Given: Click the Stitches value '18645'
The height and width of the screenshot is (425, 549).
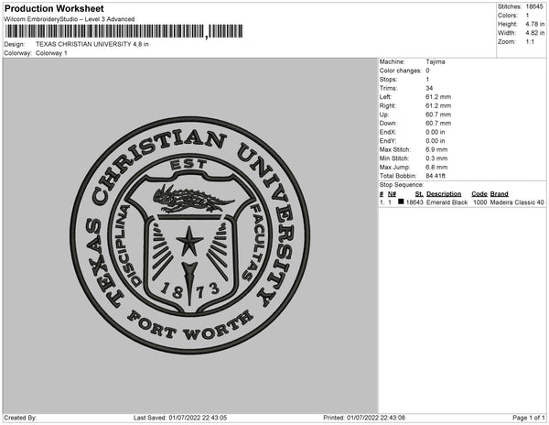Looking at the screenshot, I should (534, 6).
